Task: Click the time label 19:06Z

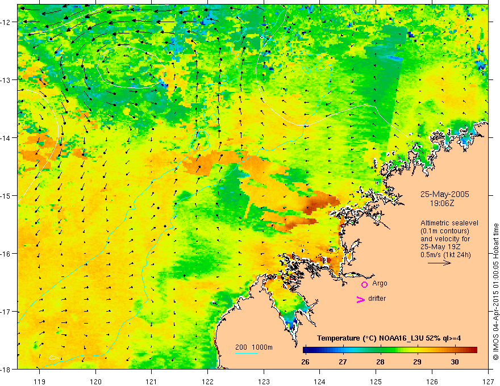Action: tap(441, 203)
